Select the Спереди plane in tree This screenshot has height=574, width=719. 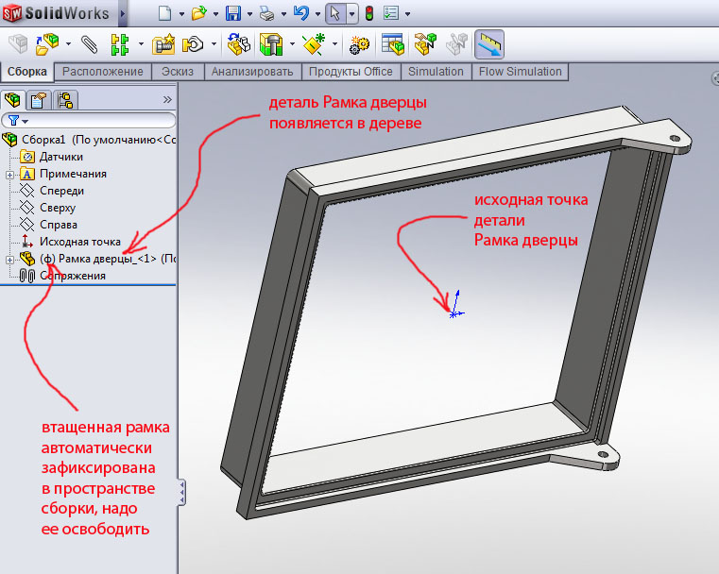pos(60,191)
